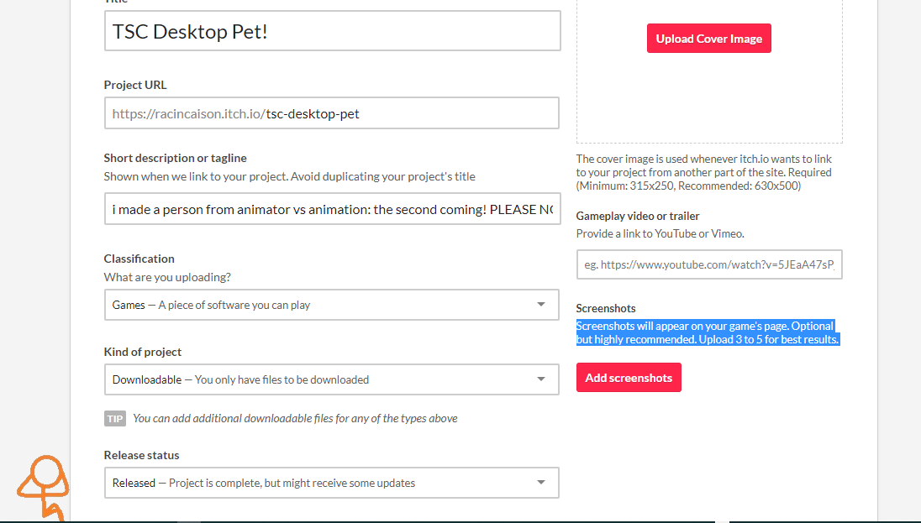Click the 'Kind of project' heading
Viewport: 921px width, 523px height.
tap(143, 353)
